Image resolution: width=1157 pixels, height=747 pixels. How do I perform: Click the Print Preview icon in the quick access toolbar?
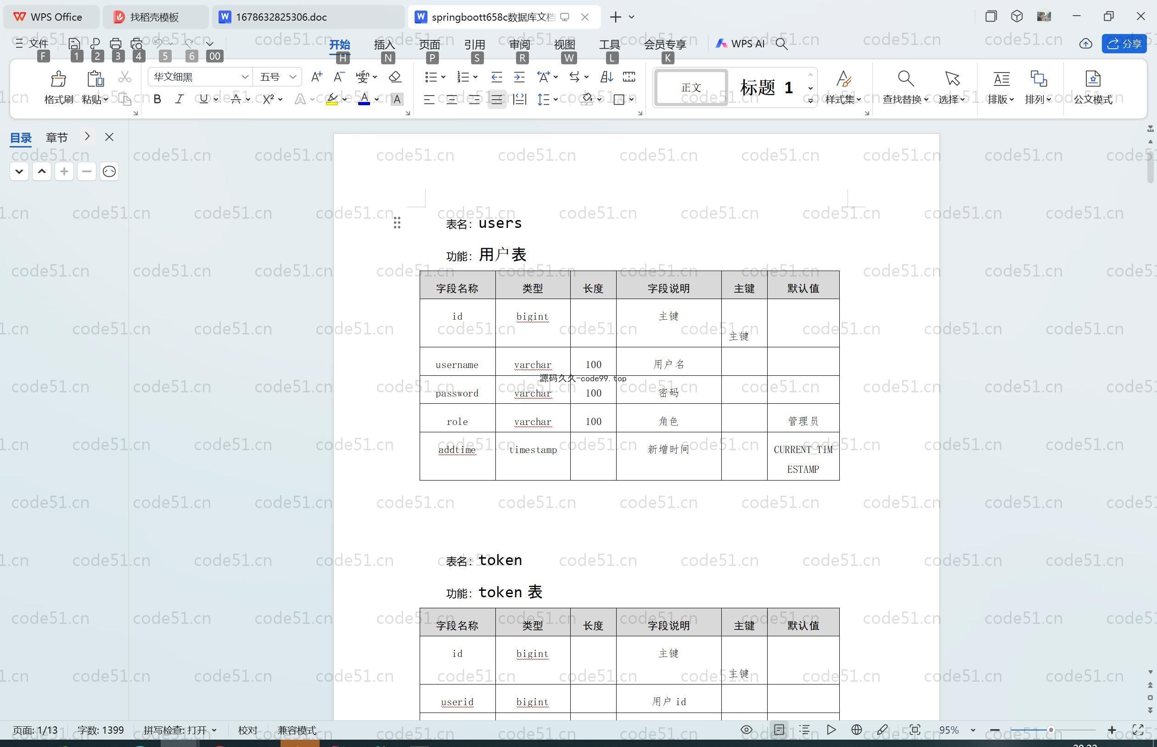(x=137, y=44)
